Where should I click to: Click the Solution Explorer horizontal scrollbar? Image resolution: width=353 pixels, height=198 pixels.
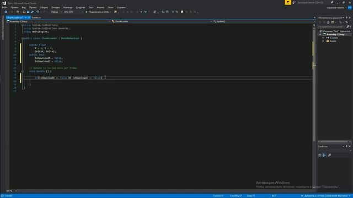[x=334, y=141]
